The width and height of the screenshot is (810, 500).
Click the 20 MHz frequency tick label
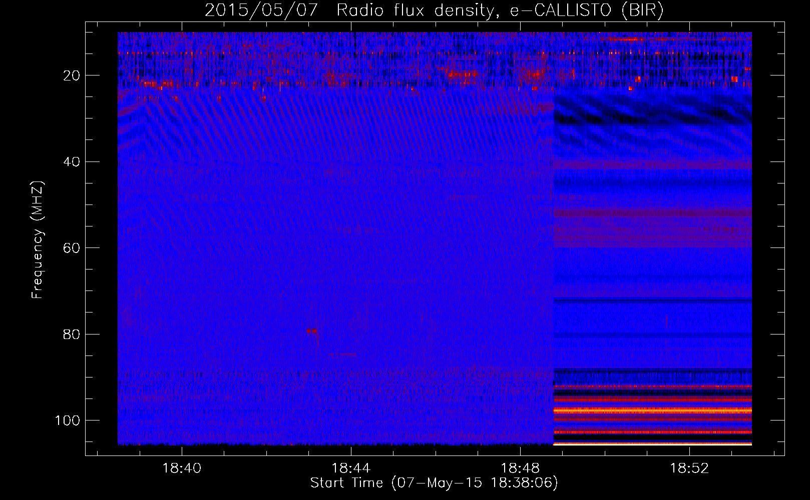point(72,75)
